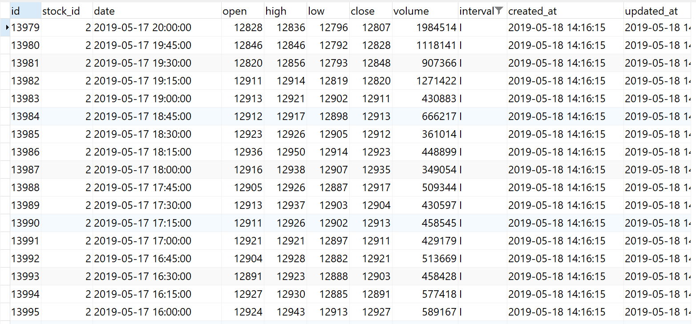696x324 pixels.
Task: Select the id cell 13995
Action: click(x=25, y=312)
